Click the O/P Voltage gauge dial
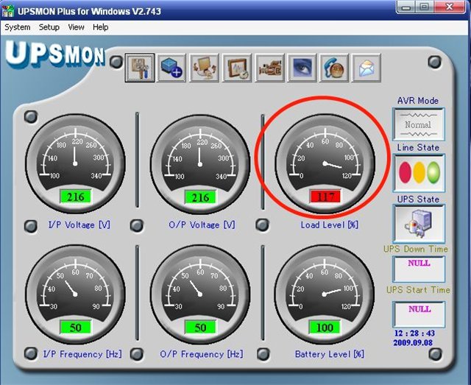471x385 pixels. pos(200,164)
